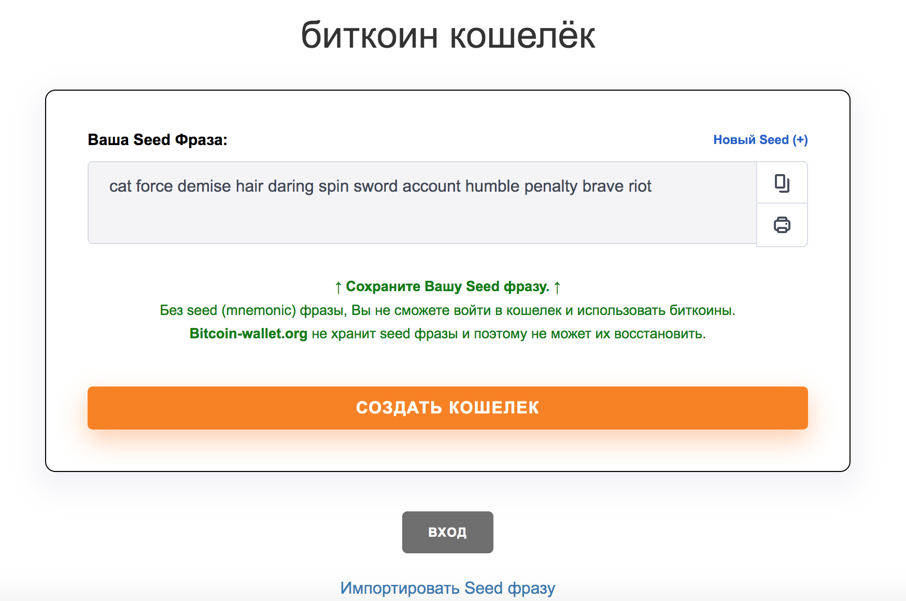Click the line starting Без seed (mnemonic) фразы

(x=447, y=310)
